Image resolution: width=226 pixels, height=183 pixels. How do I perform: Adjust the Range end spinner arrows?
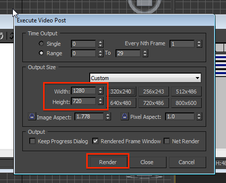(x=145, y=53)
